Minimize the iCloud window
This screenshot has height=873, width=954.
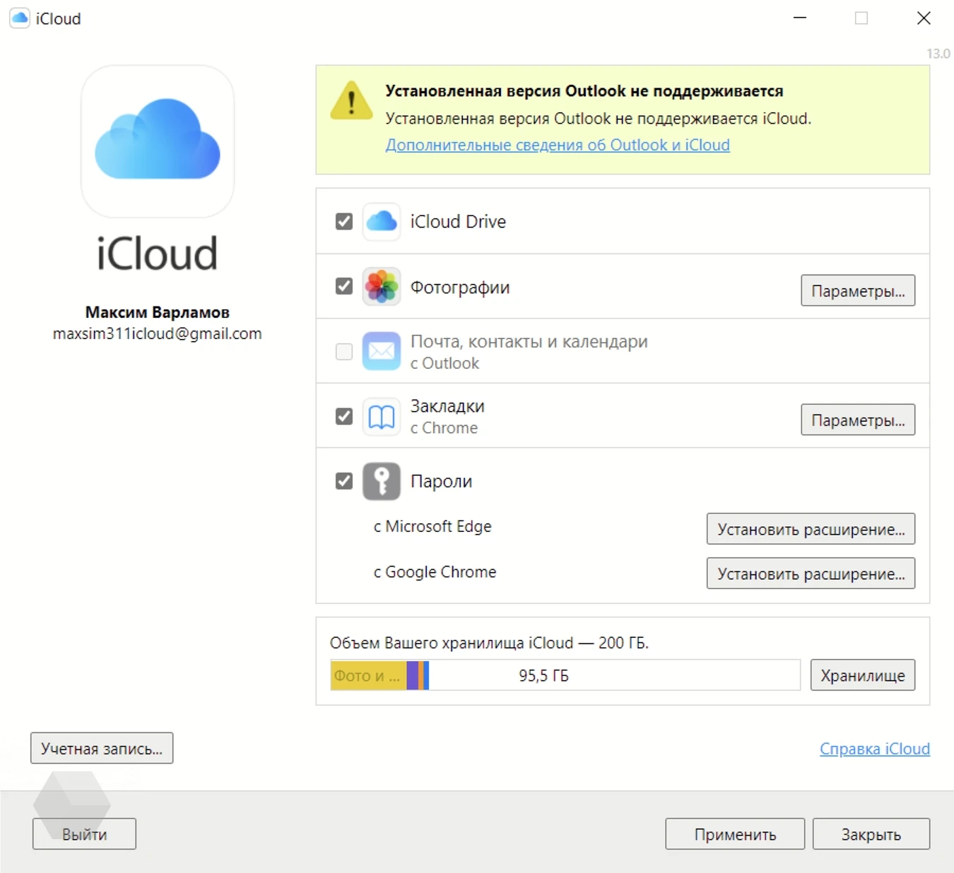point(800,18)
